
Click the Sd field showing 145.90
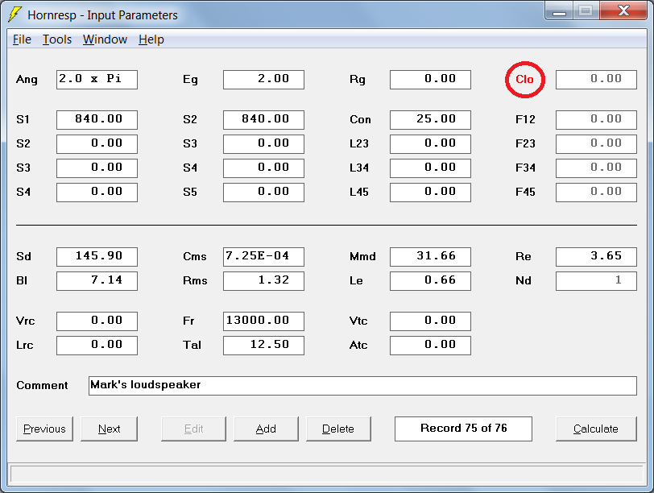coord(97,257)
